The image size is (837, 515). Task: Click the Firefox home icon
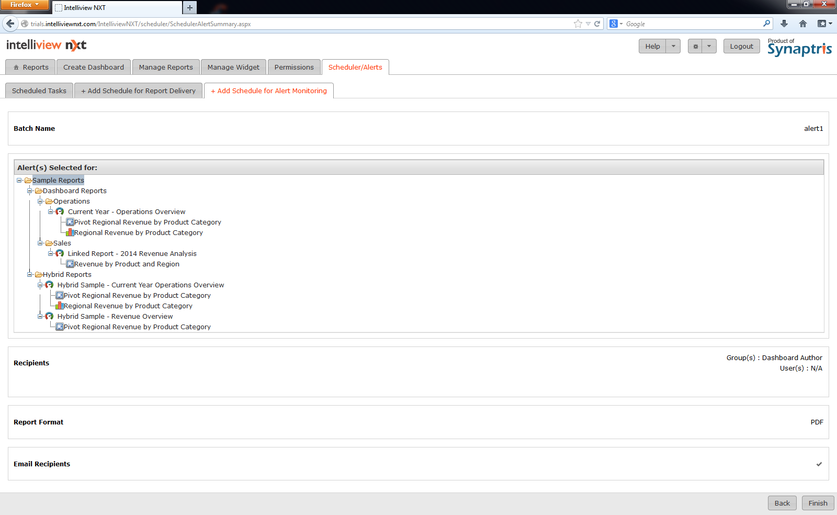pyautogui.click(x=803, y=24)
